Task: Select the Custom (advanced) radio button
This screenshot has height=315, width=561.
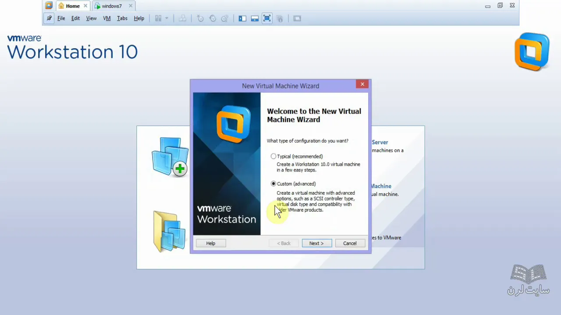Action: [273, 184]
